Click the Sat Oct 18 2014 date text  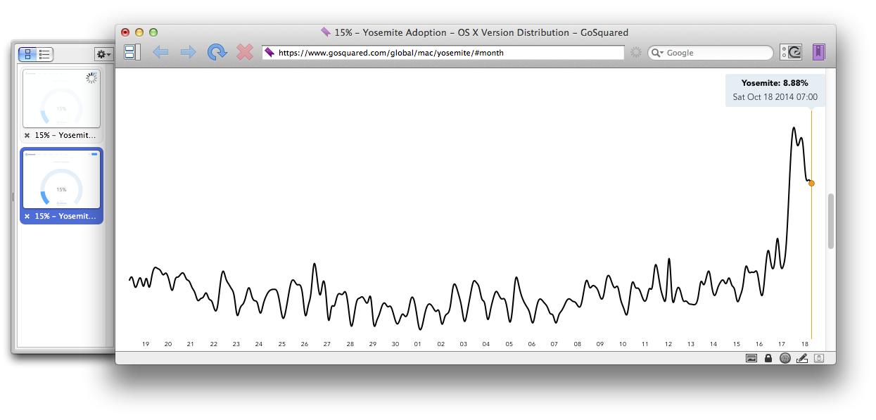tap(775, 97)
